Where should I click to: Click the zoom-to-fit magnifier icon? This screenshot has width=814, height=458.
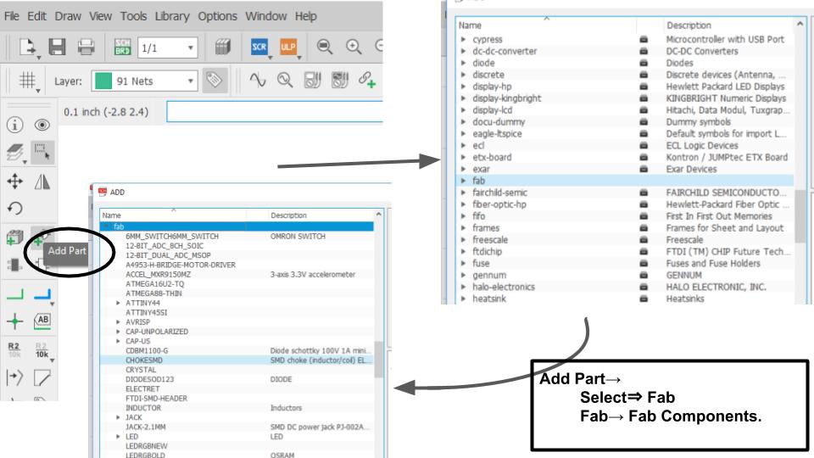(325, 47)
